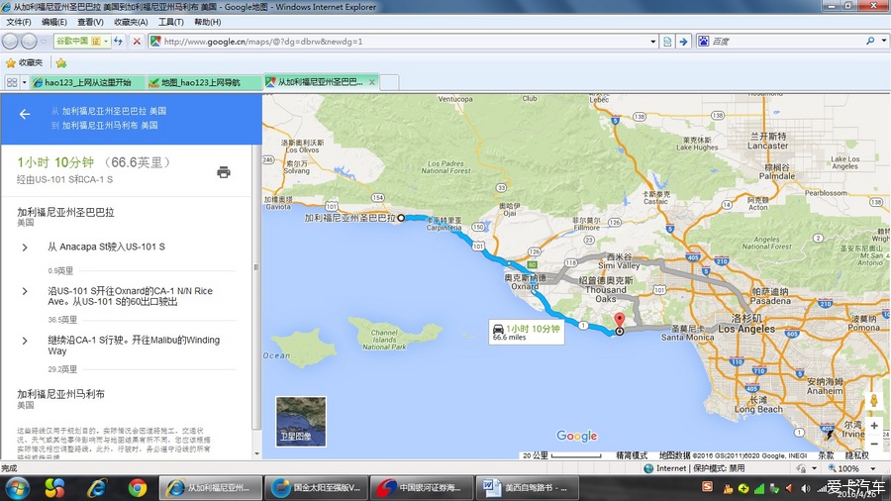Image resolution: width=891 pixels, height=501 pixels.
Task: Switch to the 地图_hao123上网导航 tab
Action: point(203,82)
